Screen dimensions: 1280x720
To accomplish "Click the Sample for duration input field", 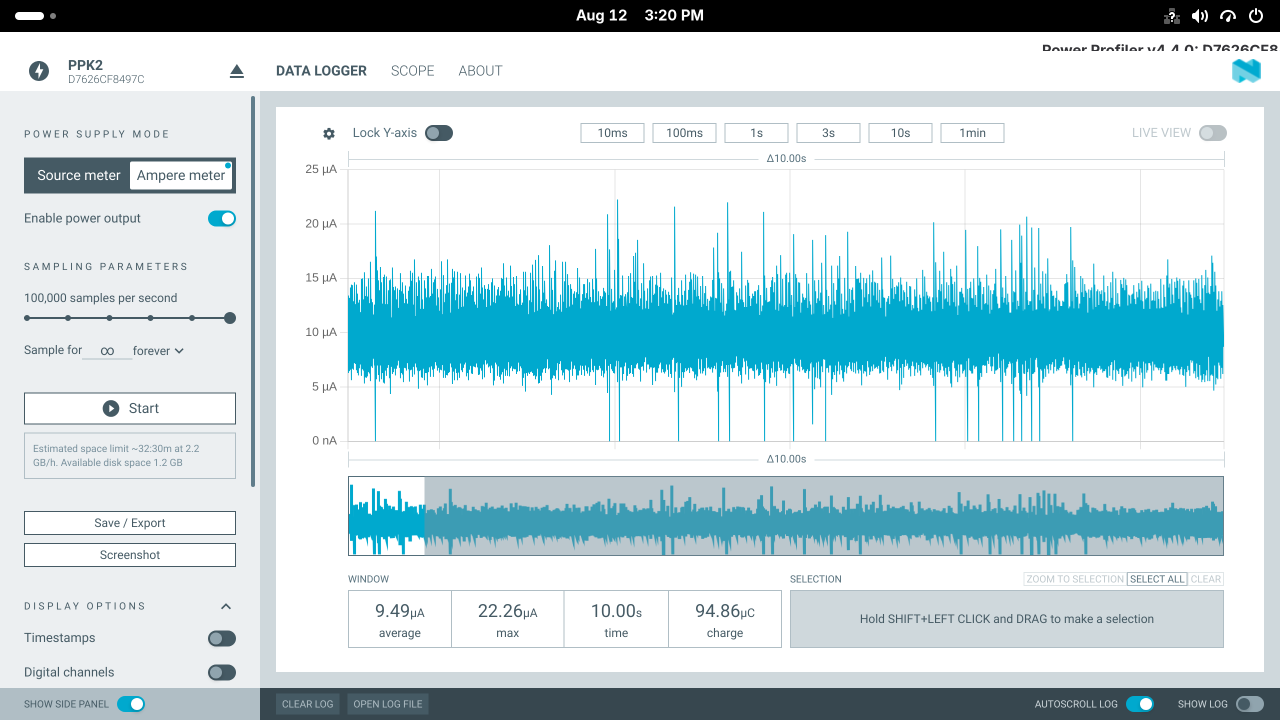I will [107, 351].
